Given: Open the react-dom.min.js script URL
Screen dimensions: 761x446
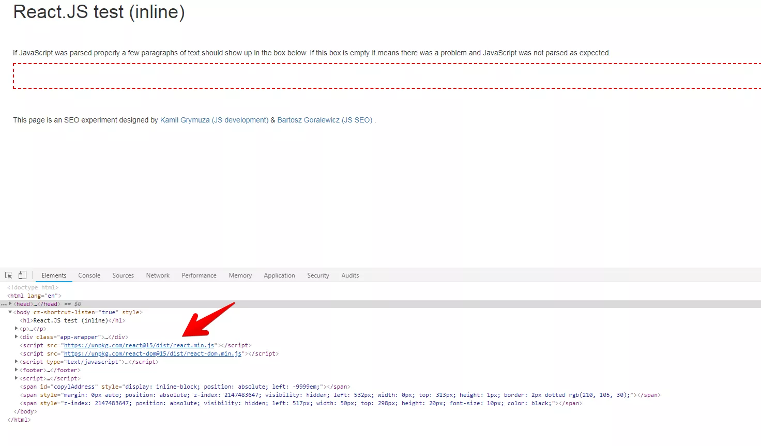Looking at the screenshot, I should pos(153,353).
